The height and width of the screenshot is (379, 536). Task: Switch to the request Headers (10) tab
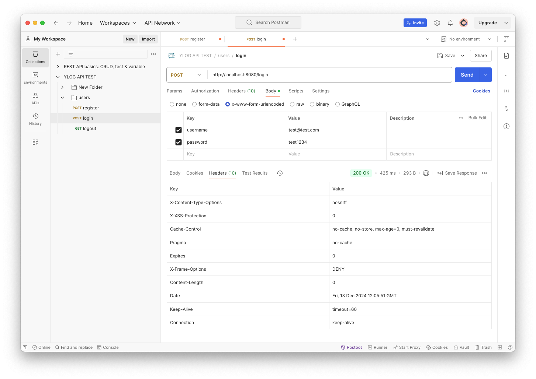point(242,91)
